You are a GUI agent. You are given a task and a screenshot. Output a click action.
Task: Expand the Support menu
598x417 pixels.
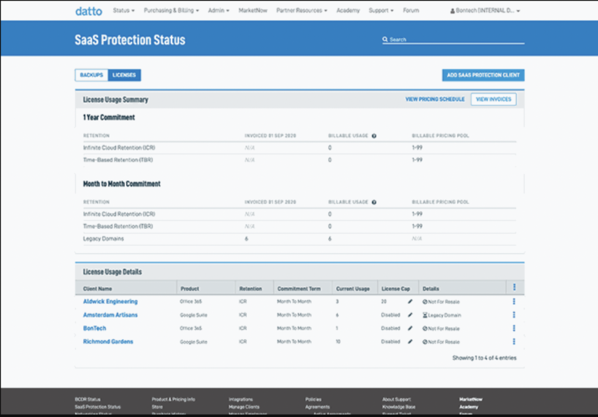point(381,11)
